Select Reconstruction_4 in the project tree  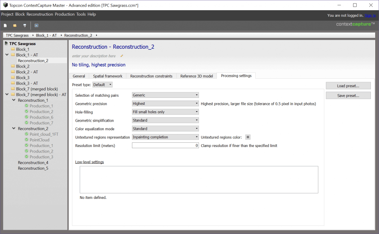pos(33,163)
